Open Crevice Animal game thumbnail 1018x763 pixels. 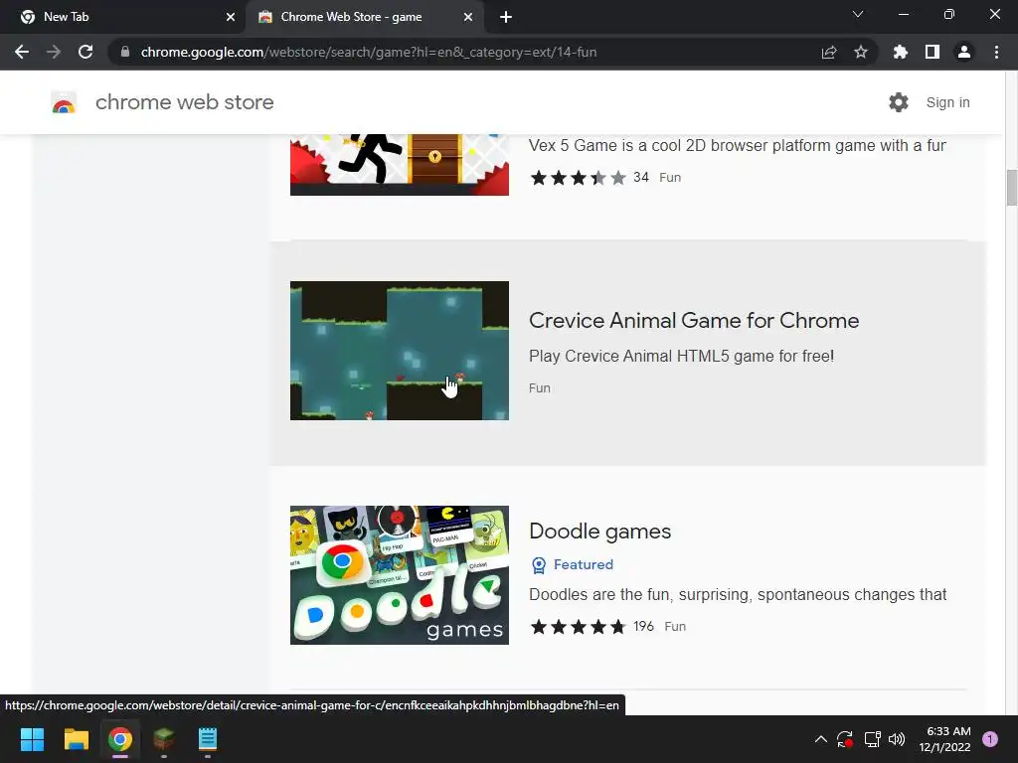(400, 351)
